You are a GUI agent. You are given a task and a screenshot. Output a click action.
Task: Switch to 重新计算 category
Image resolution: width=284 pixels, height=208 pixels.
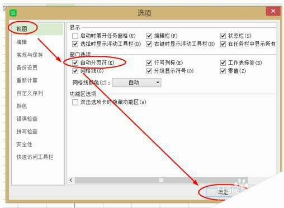click(x=27, y=80)
